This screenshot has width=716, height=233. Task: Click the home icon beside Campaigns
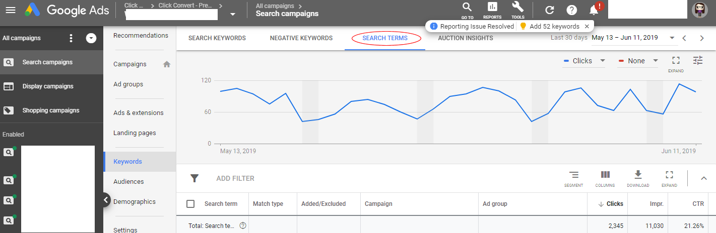pyautogui.click(x=167, y=64)
